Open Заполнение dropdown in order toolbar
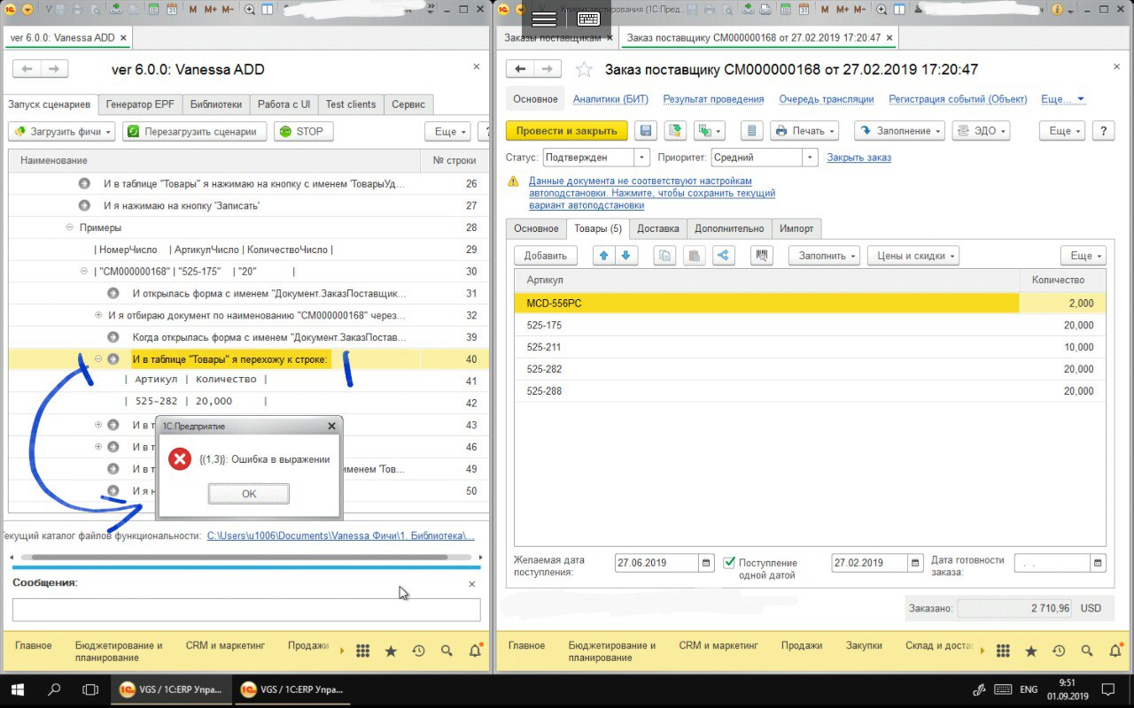The height and width of the screenshot is (708, 1134). [x=898, y=131]
